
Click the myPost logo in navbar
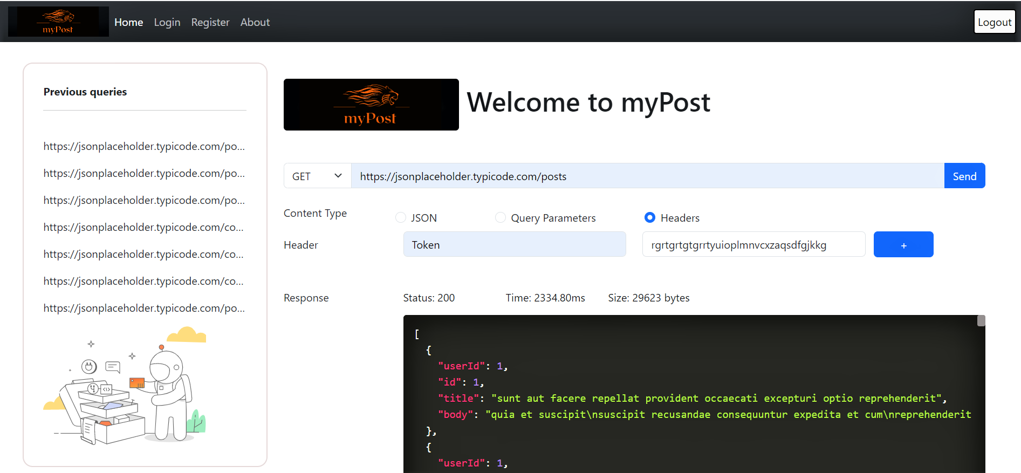coord(58,22)
